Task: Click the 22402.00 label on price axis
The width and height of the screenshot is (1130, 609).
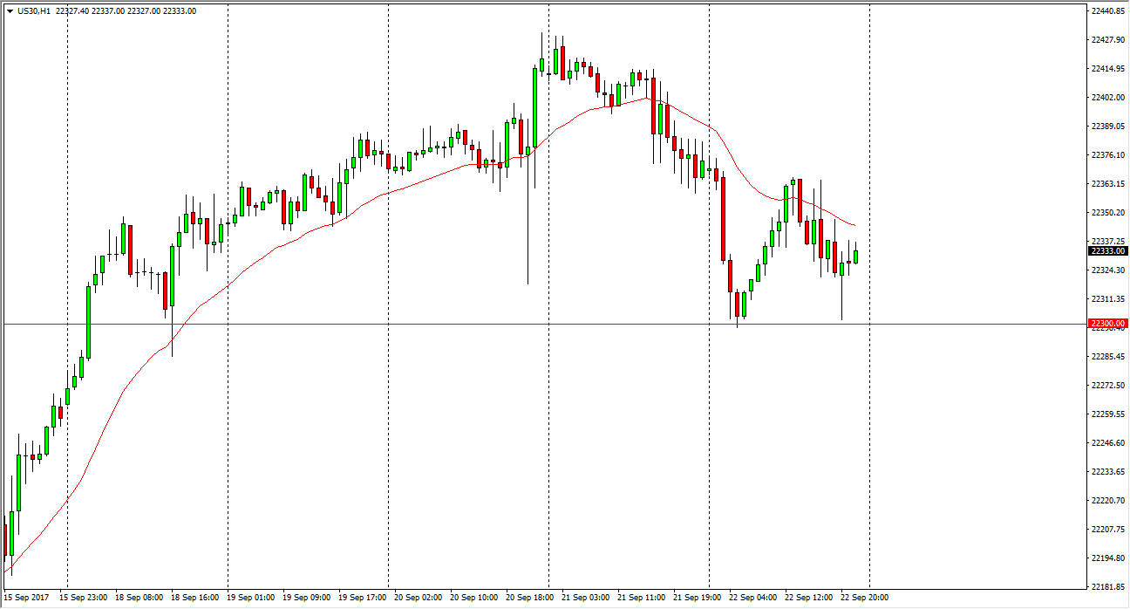Action: pyautogui.click(x=1107, y=97)
